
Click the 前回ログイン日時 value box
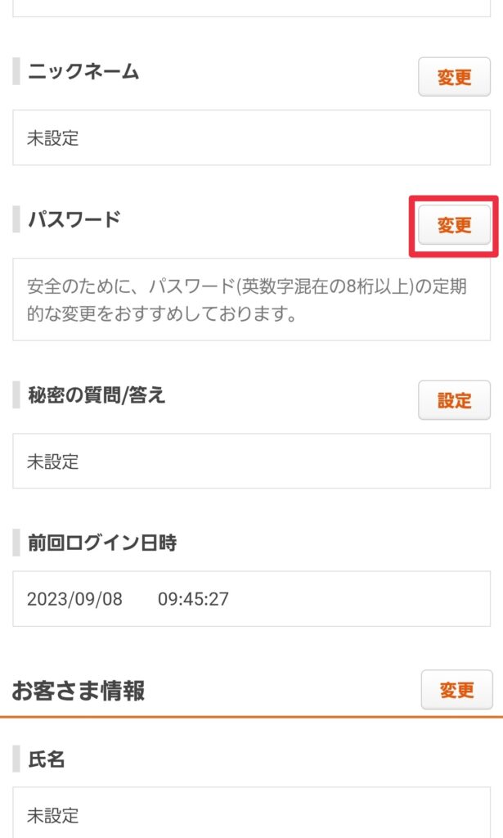click(x=251, y=598)
